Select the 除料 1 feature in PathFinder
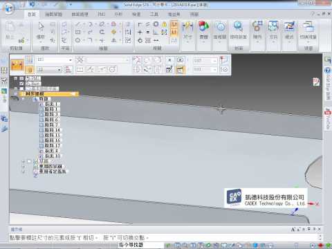 coord(50,109)
